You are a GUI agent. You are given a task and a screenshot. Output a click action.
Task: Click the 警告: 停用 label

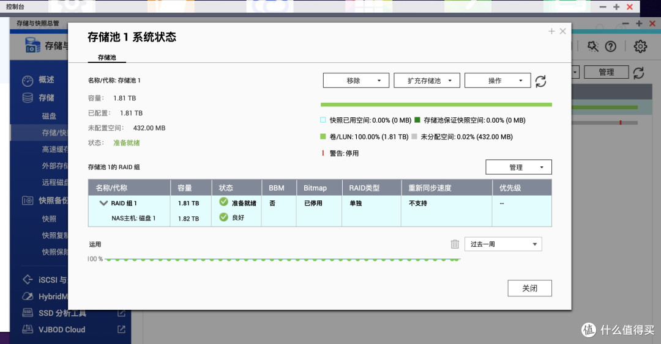pyautogui.click(x=344, y=153)
